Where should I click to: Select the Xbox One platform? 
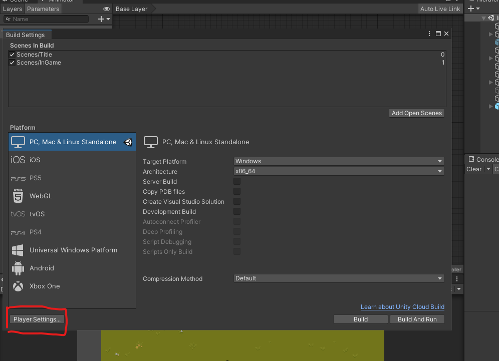tap(72, 286)
